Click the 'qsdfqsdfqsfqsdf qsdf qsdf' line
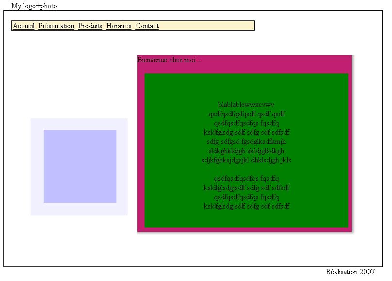392x281 pixels. pyautogui.click(x=246, y=114)
